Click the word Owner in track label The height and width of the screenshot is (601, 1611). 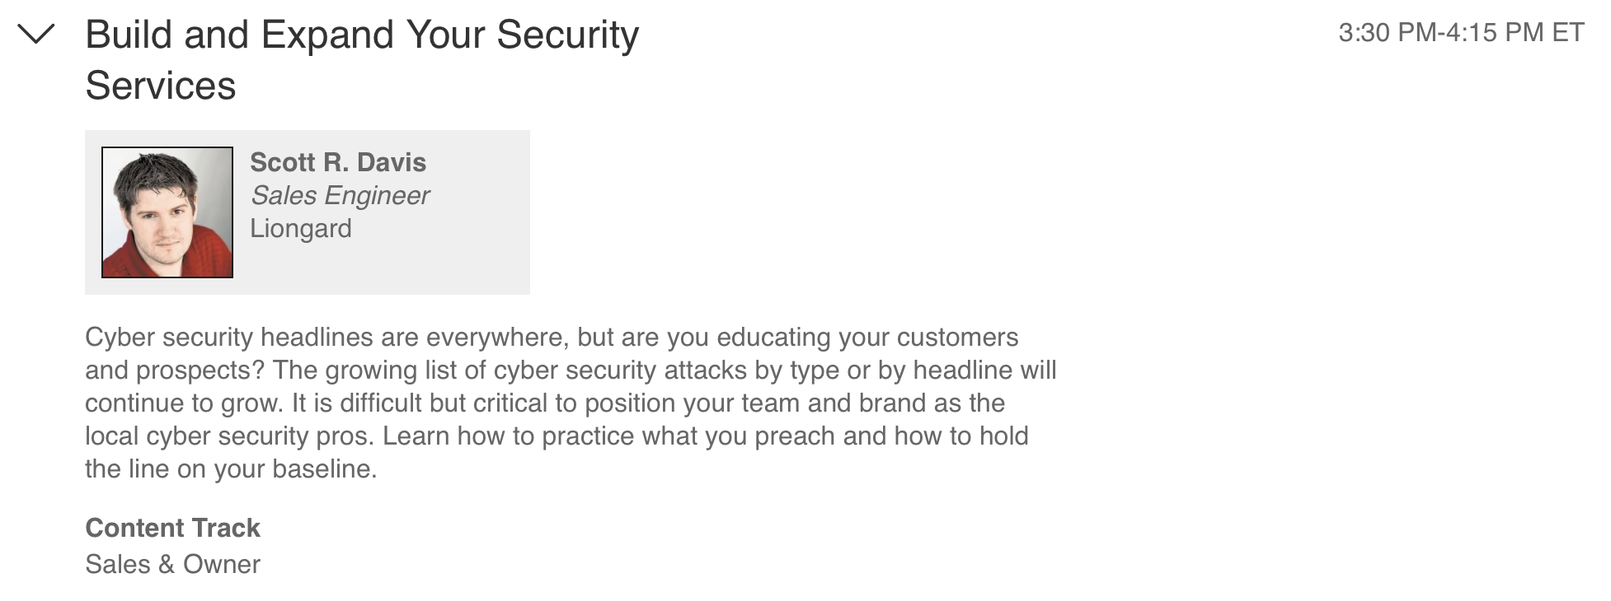coord(222,564)
